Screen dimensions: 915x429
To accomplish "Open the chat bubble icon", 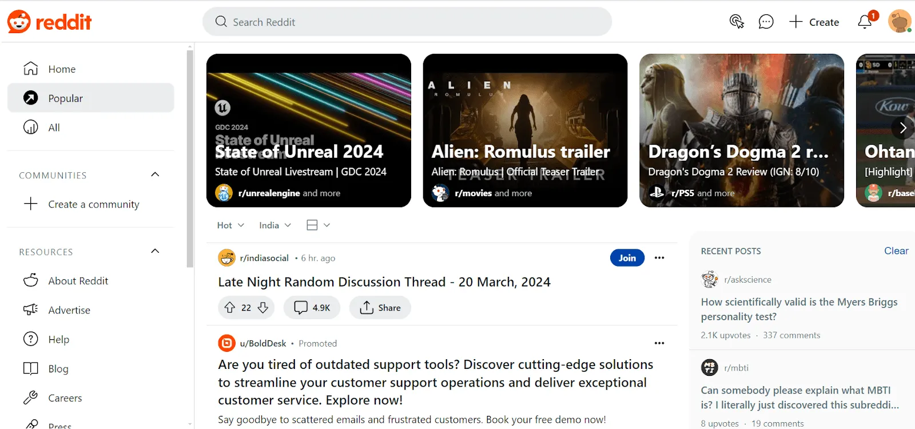I will coord(766,22).
